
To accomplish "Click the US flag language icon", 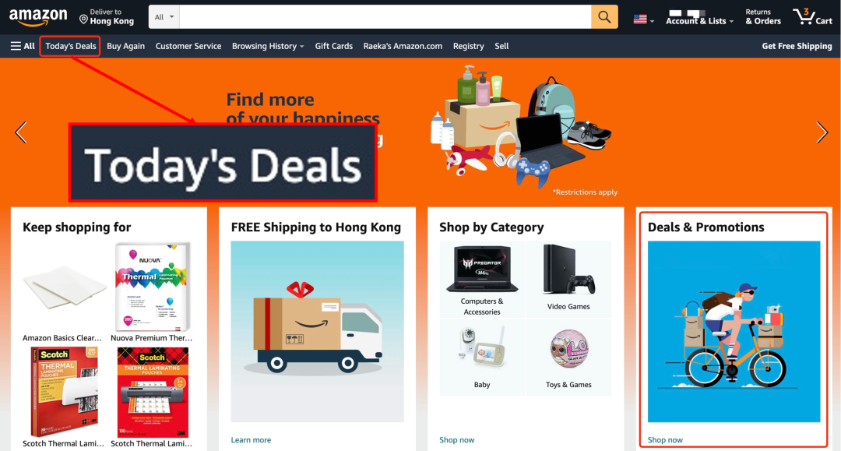I will (640, 19).
